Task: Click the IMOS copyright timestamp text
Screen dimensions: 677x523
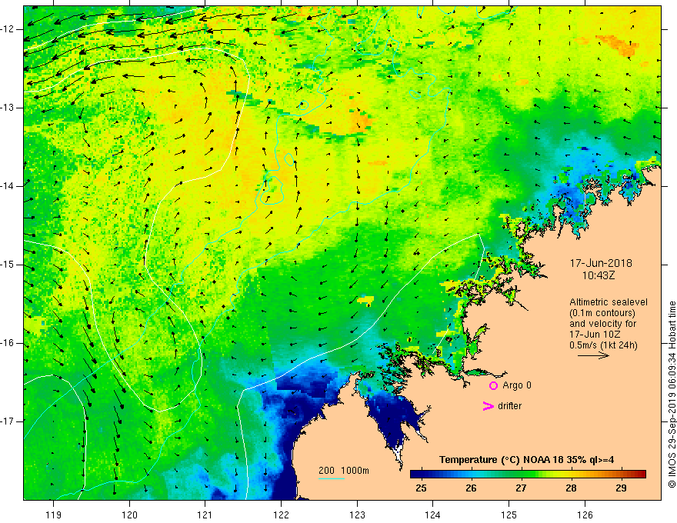Action: (672, 395)
